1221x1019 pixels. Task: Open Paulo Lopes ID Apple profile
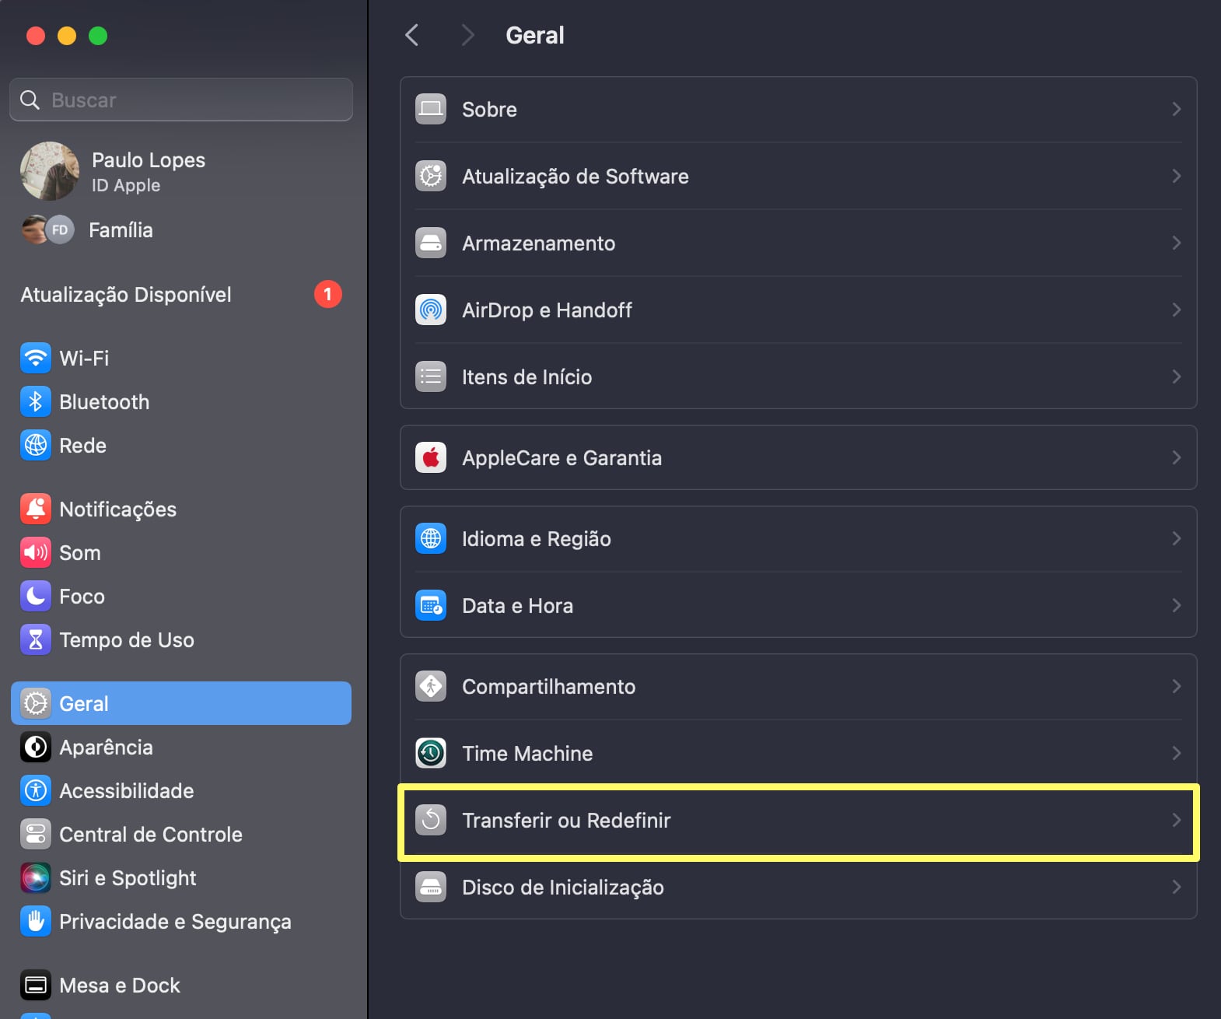click(148, 171)
